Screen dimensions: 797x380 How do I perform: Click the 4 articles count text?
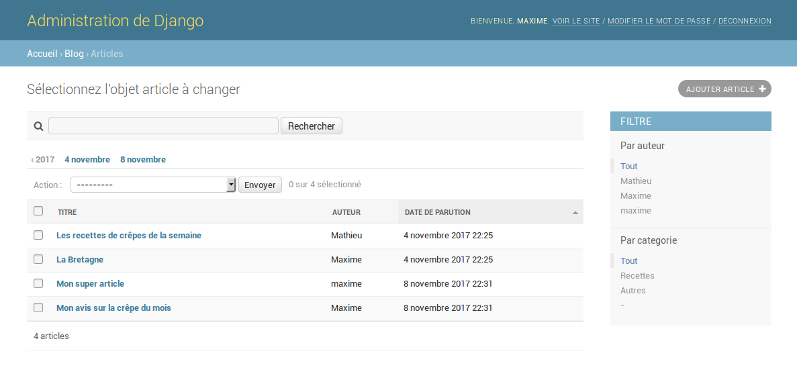[x=51, y=336]
